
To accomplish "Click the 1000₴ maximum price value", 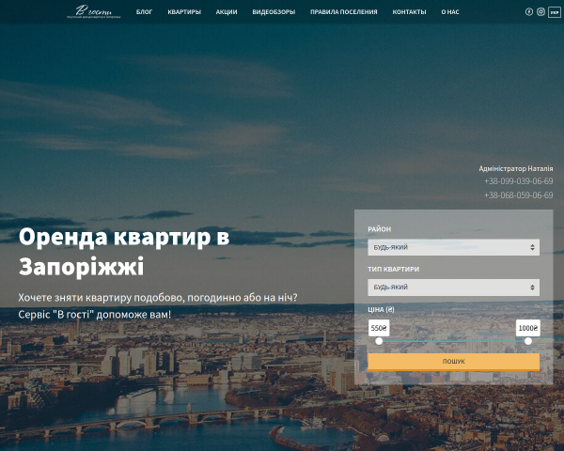I will coord(527,328).
